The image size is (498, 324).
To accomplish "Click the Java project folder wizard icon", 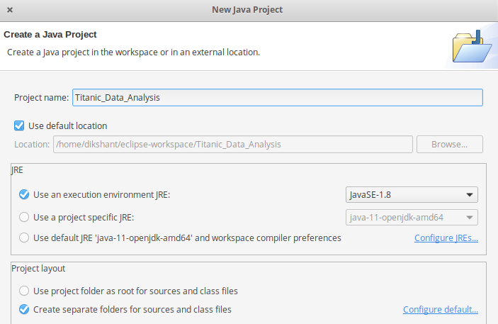I will click(x=472, y=46).
